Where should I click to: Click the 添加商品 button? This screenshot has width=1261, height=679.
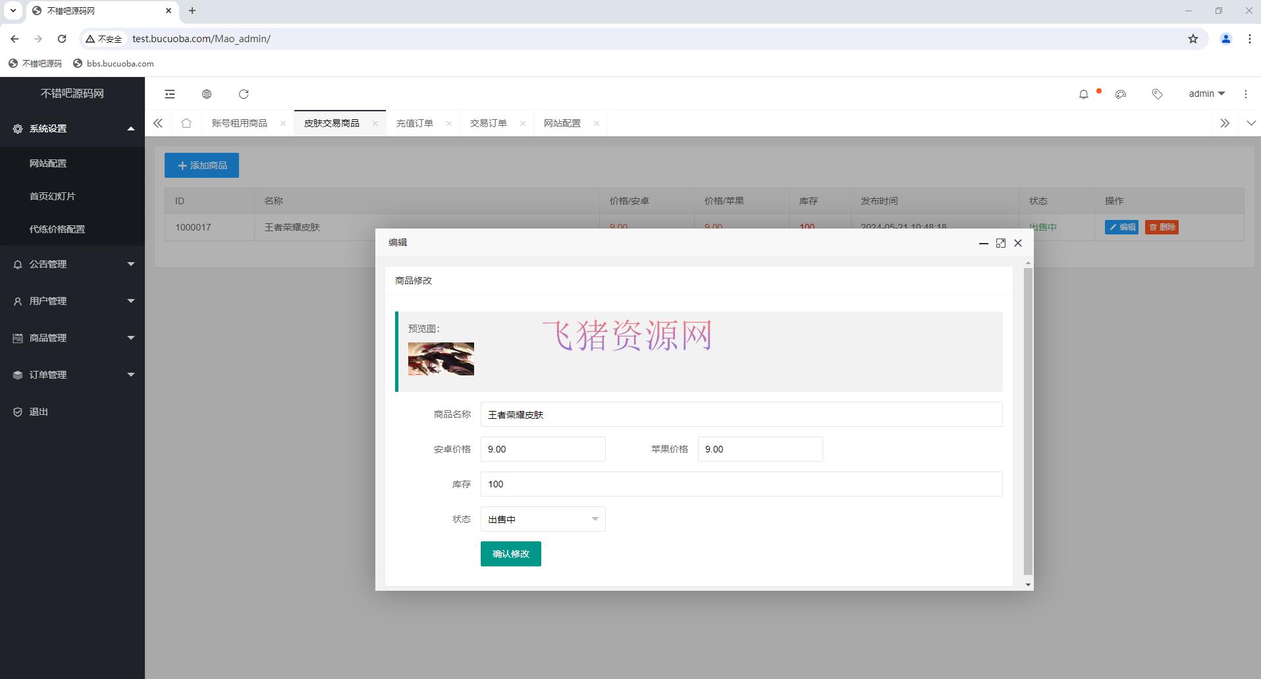[201, 165]
